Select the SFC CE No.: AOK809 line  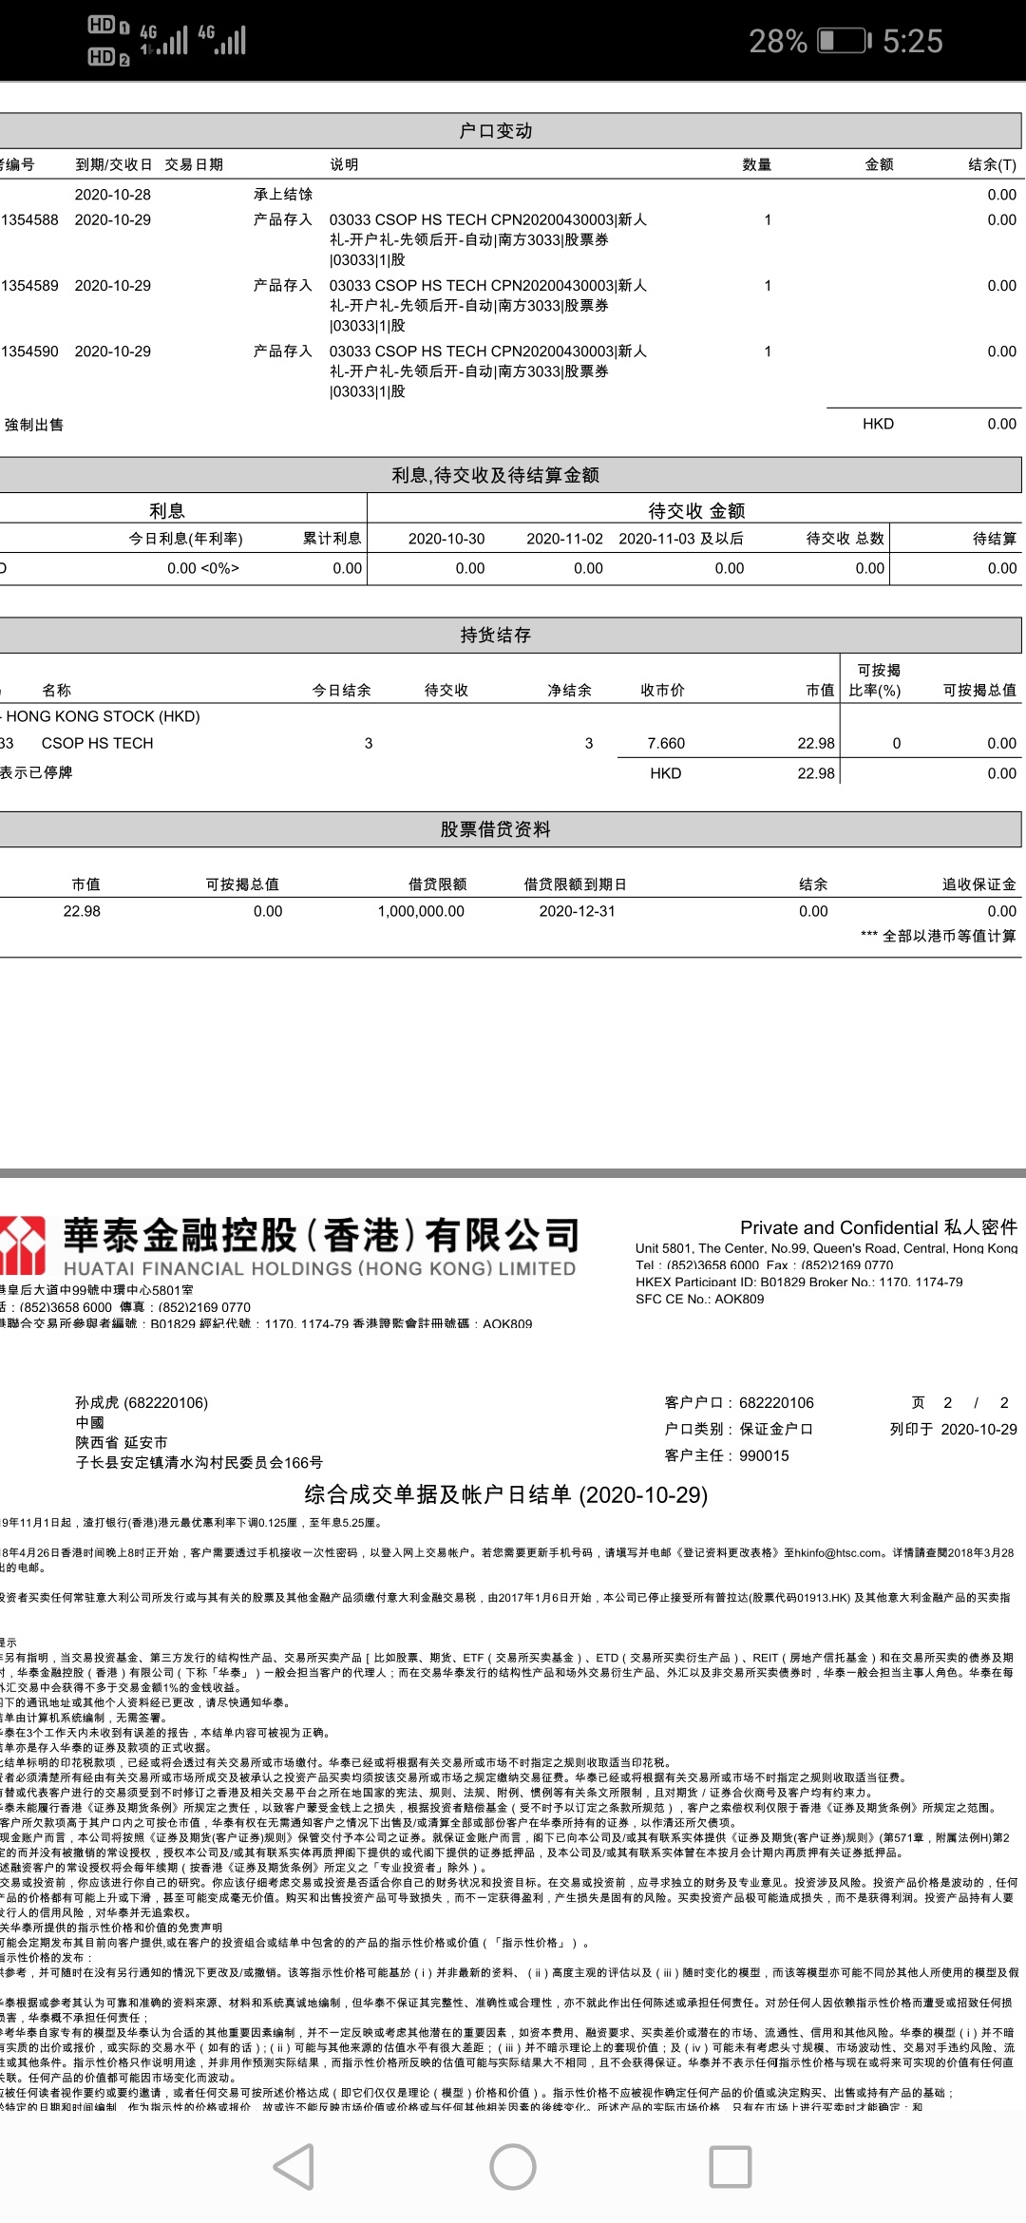699,1299
